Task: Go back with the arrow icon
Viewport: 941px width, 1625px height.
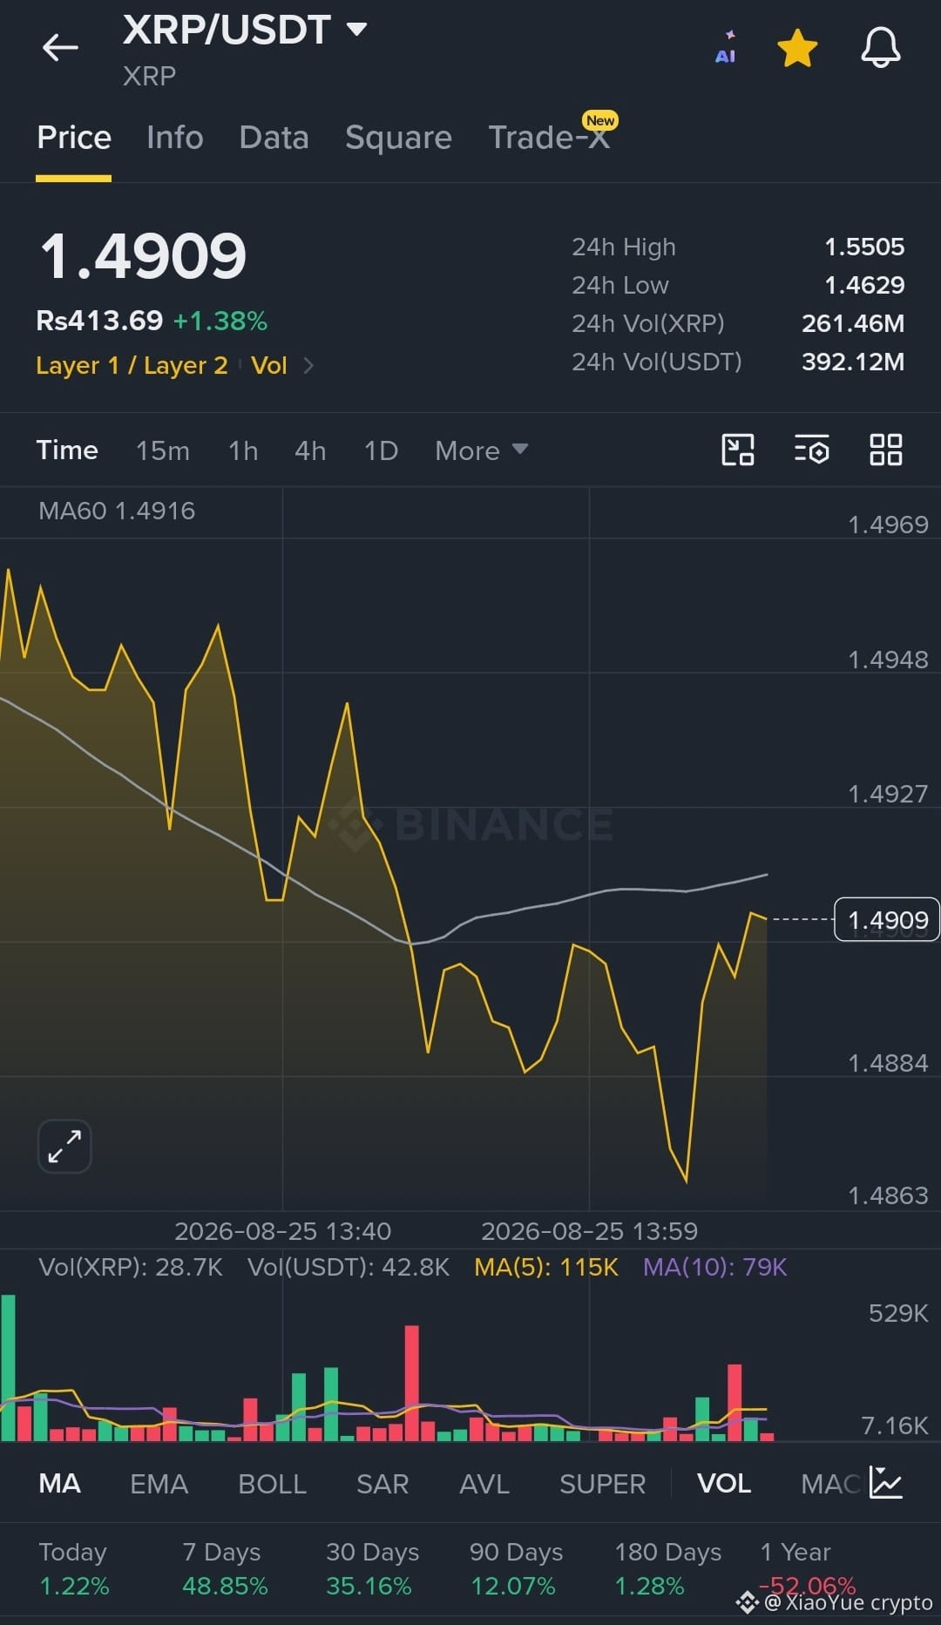Action: 60,47
